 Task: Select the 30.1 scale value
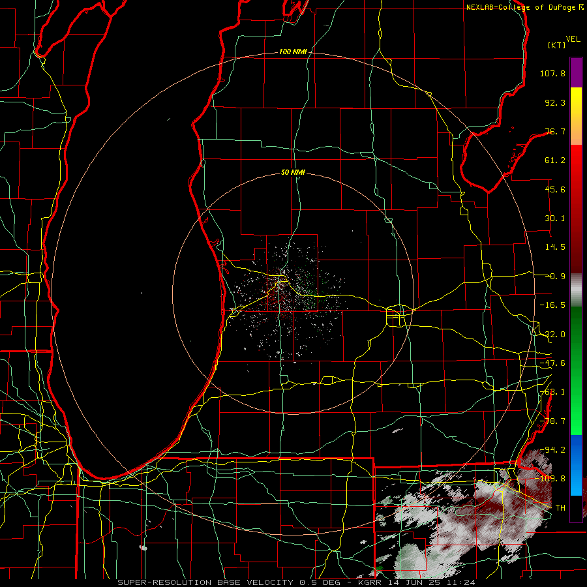pos(555,218)
